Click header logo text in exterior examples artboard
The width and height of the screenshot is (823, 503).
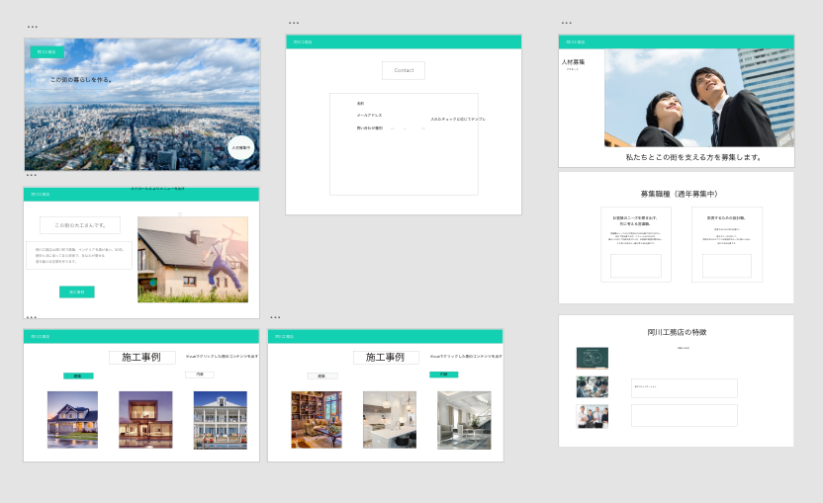click(41, 337)
